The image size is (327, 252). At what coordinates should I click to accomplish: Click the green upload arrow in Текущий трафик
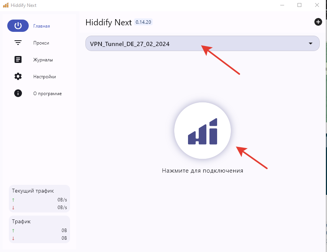coord(13,200)
